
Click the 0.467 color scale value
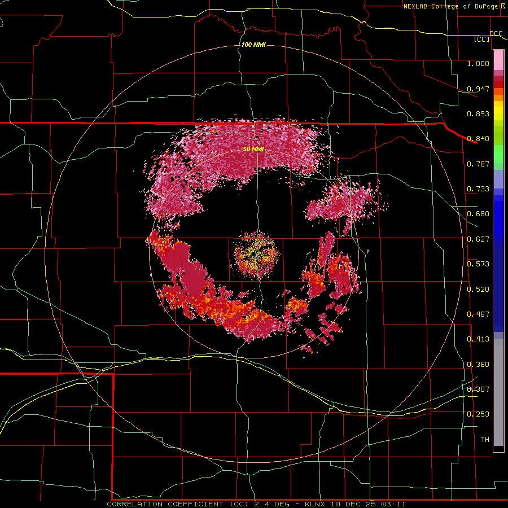click(478, 314)
